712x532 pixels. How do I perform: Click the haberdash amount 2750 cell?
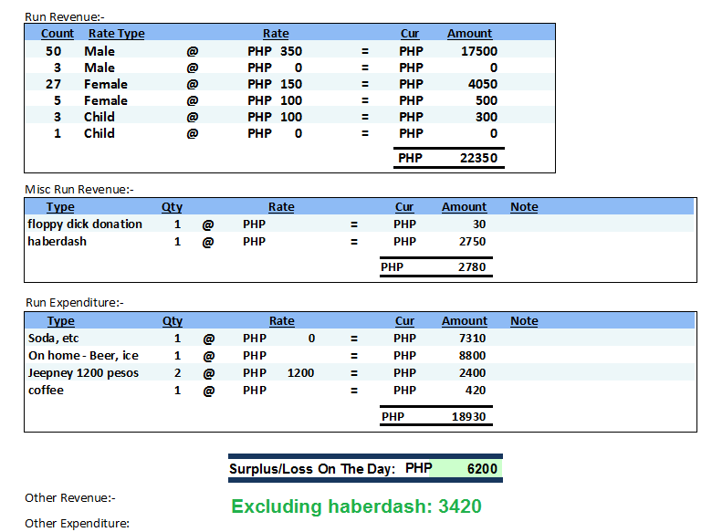pos(472,242)
